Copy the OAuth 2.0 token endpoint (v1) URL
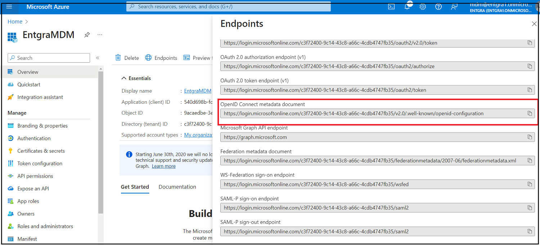The width and height of the screenshot is (540, 245). [x=530, y=90]
